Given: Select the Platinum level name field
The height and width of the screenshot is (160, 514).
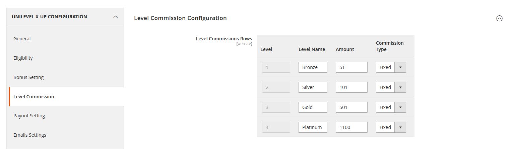Looking at the screenshot, I should tap(313, 127).
